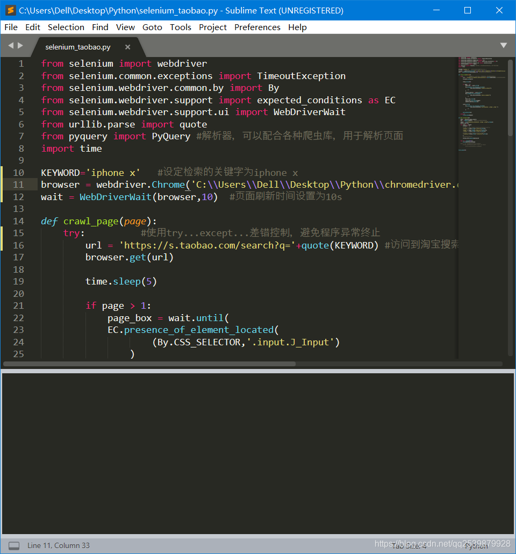Viewport: 516px width, 554px height.
Task: Minimize the Sublime Text window
Action: click(x=436, y=10)
